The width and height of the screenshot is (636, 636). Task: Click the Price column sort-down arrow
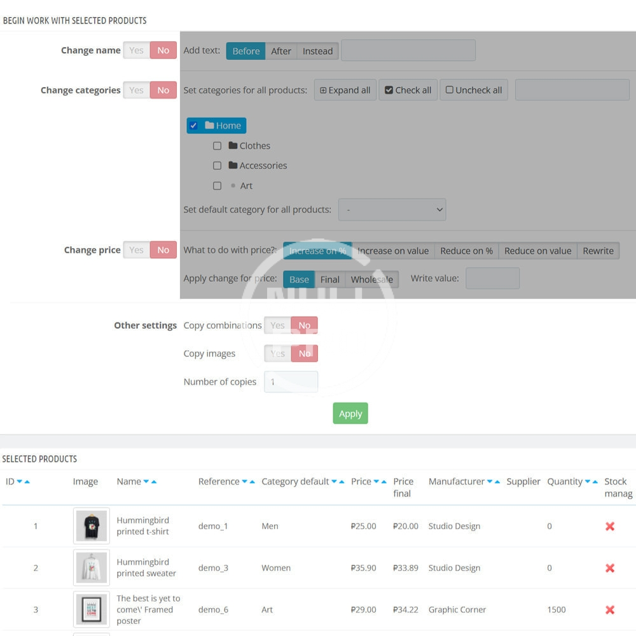(376, 482)
